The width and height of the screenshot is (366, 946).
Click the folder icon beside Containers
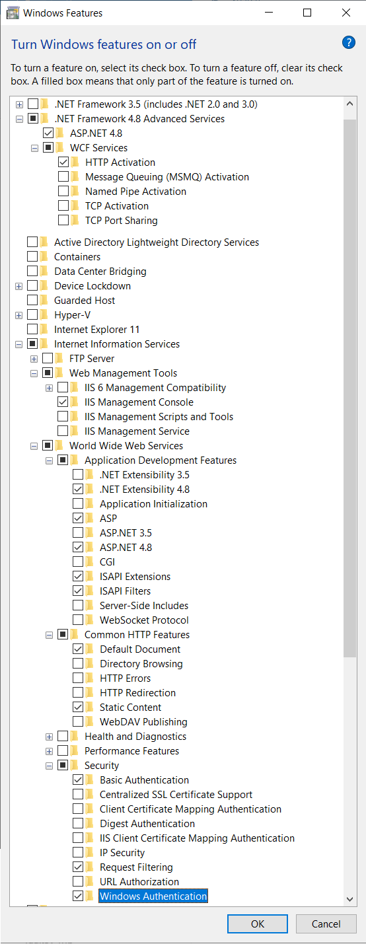coord(45,257)
